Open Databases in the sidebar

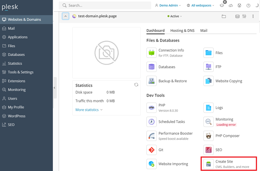pos(26,55)
